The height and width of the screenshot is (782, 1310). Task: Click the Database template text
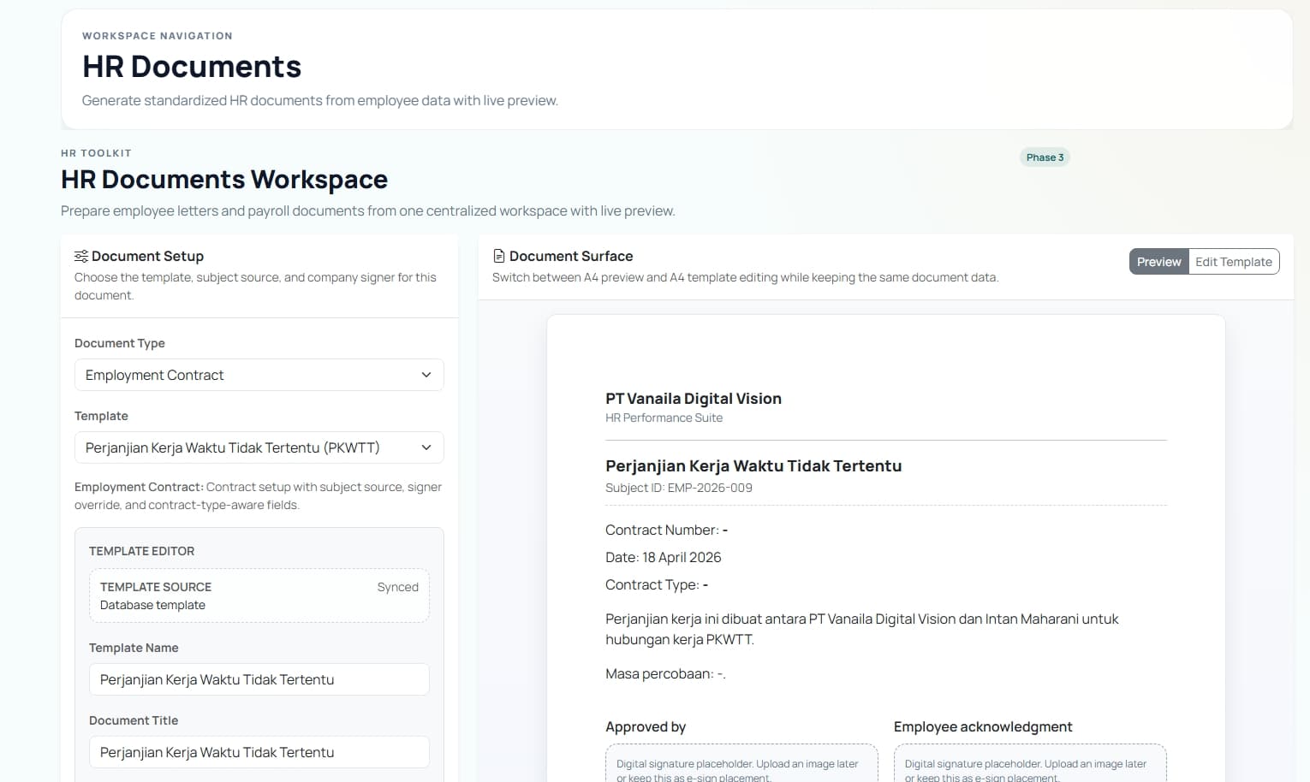(152, 605)
